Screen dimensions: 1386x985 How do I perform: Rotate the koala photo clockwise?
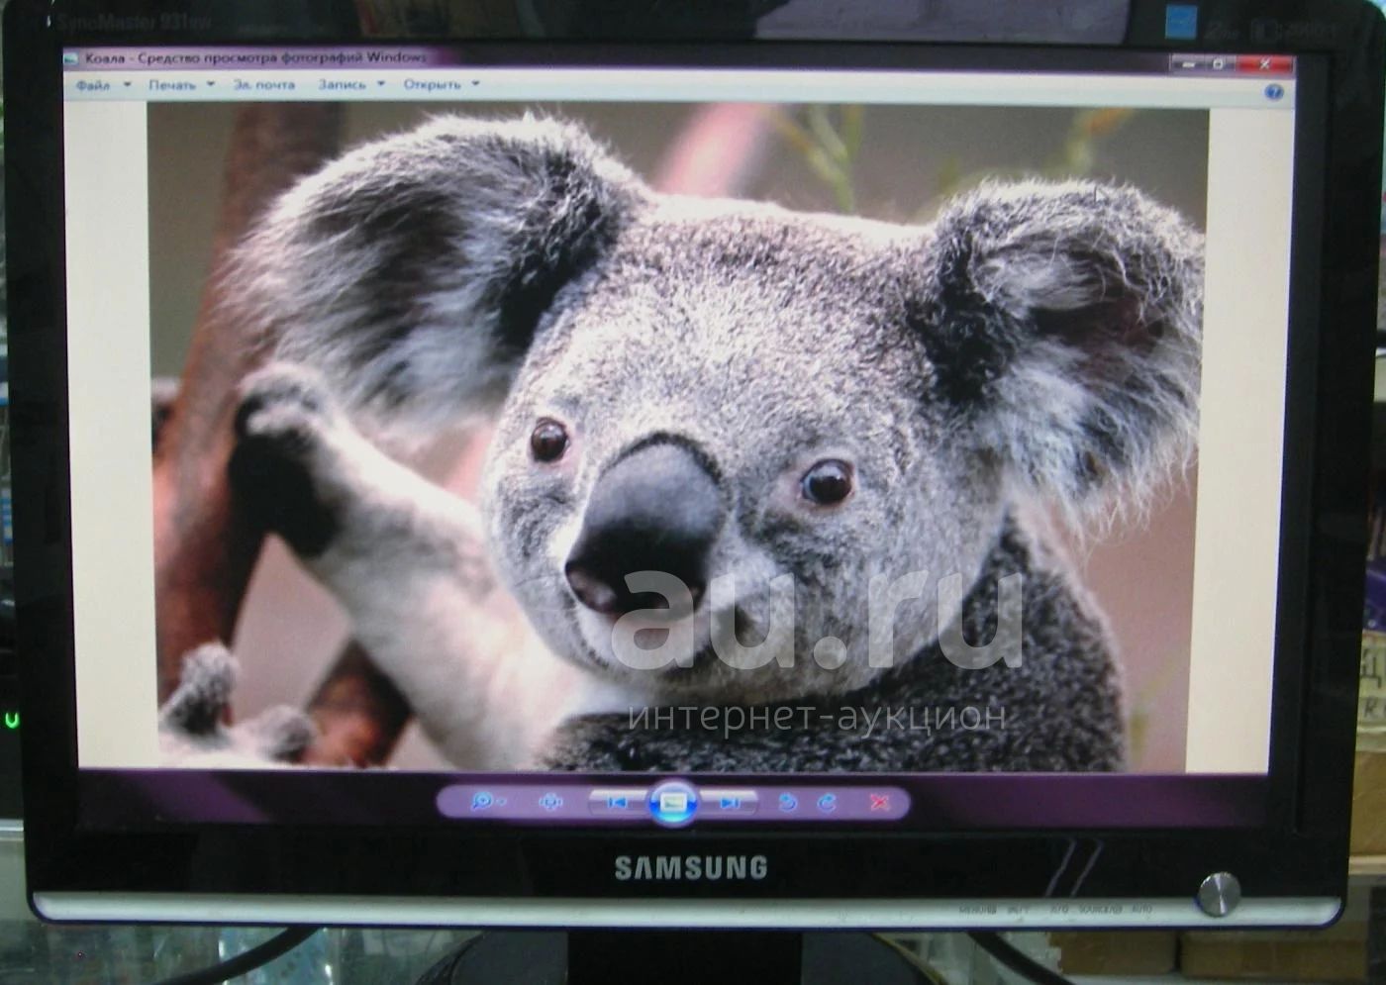[x=827, y=803]
